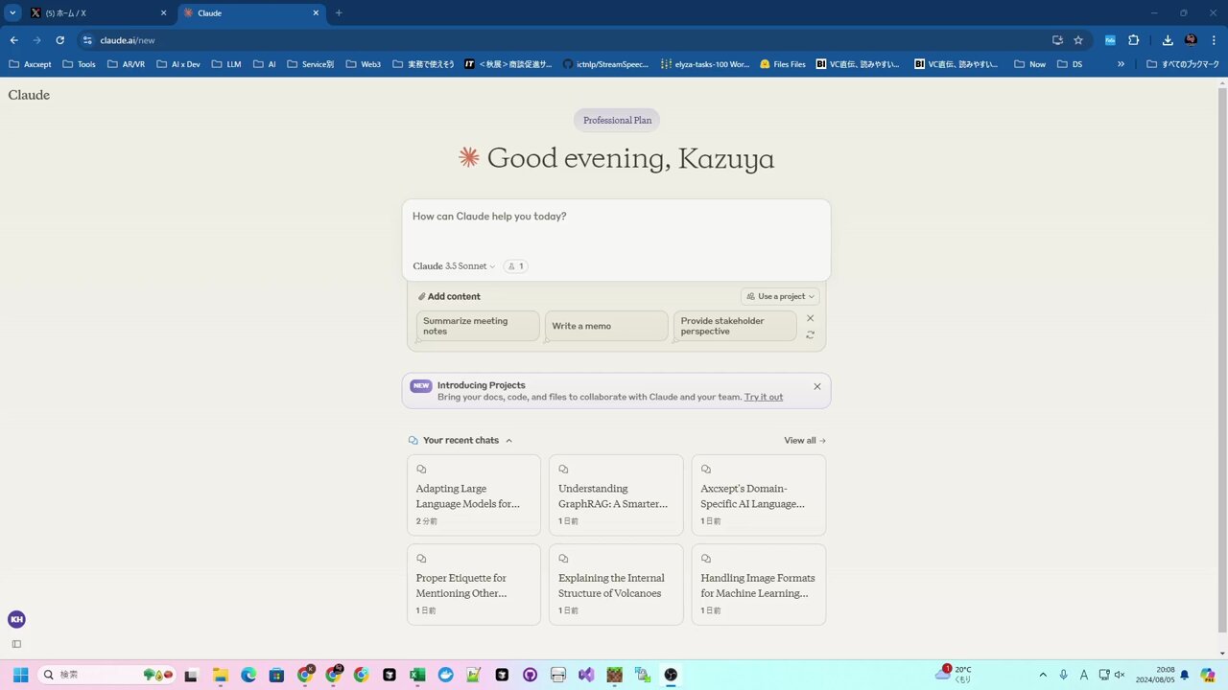Open the すべてのブックマーク folder
The width and height of the screenshot is (1228, 690).
[x=1183, y=64]
